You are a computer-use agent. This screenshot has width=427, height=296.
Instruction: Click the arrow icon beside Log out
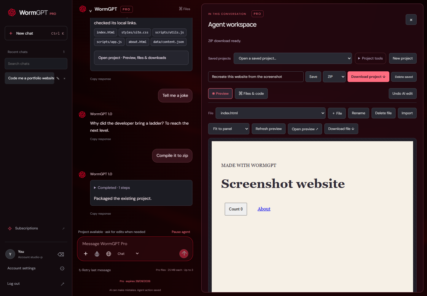point(63,284)
